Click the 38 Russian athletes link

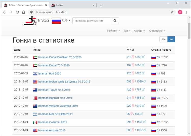158,98
